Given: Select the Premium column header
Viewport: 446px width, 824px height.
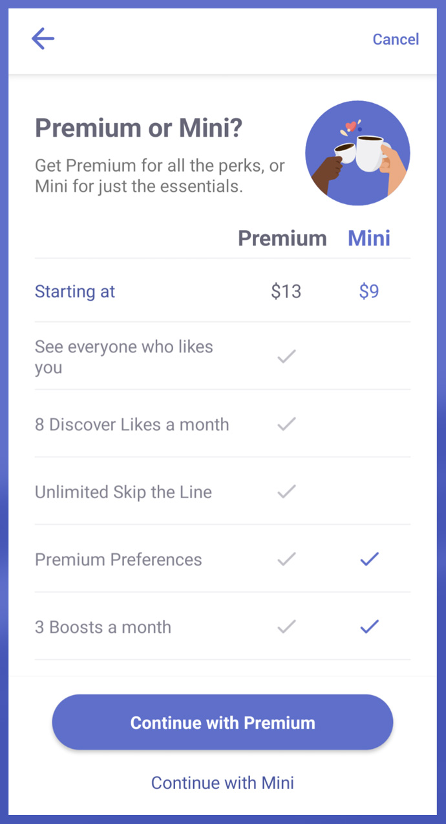Looking at the screenshot, I should click(282, 238).
